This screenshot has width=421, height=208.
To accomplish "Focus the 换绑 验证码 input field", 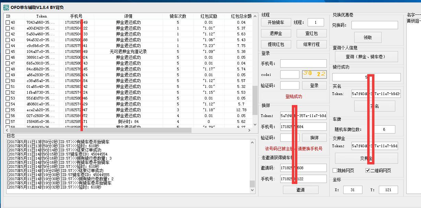I will (x=289, y=138).
